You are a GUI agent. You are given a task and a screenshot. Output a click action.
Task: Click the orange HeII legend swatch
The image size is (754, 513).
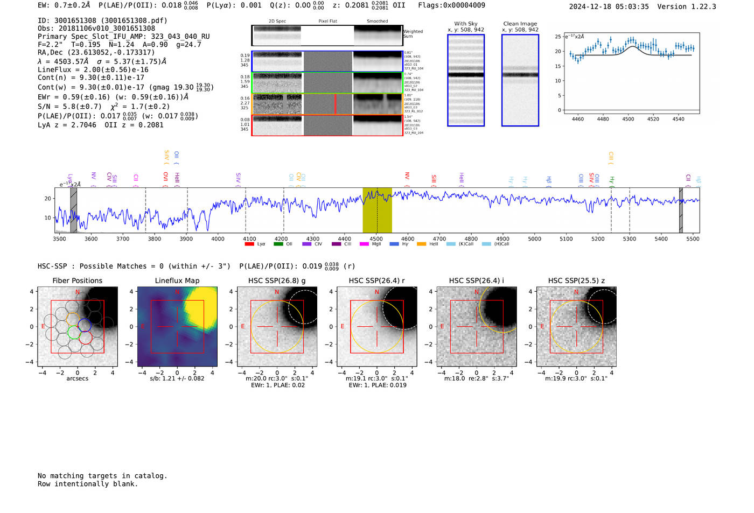422,244
